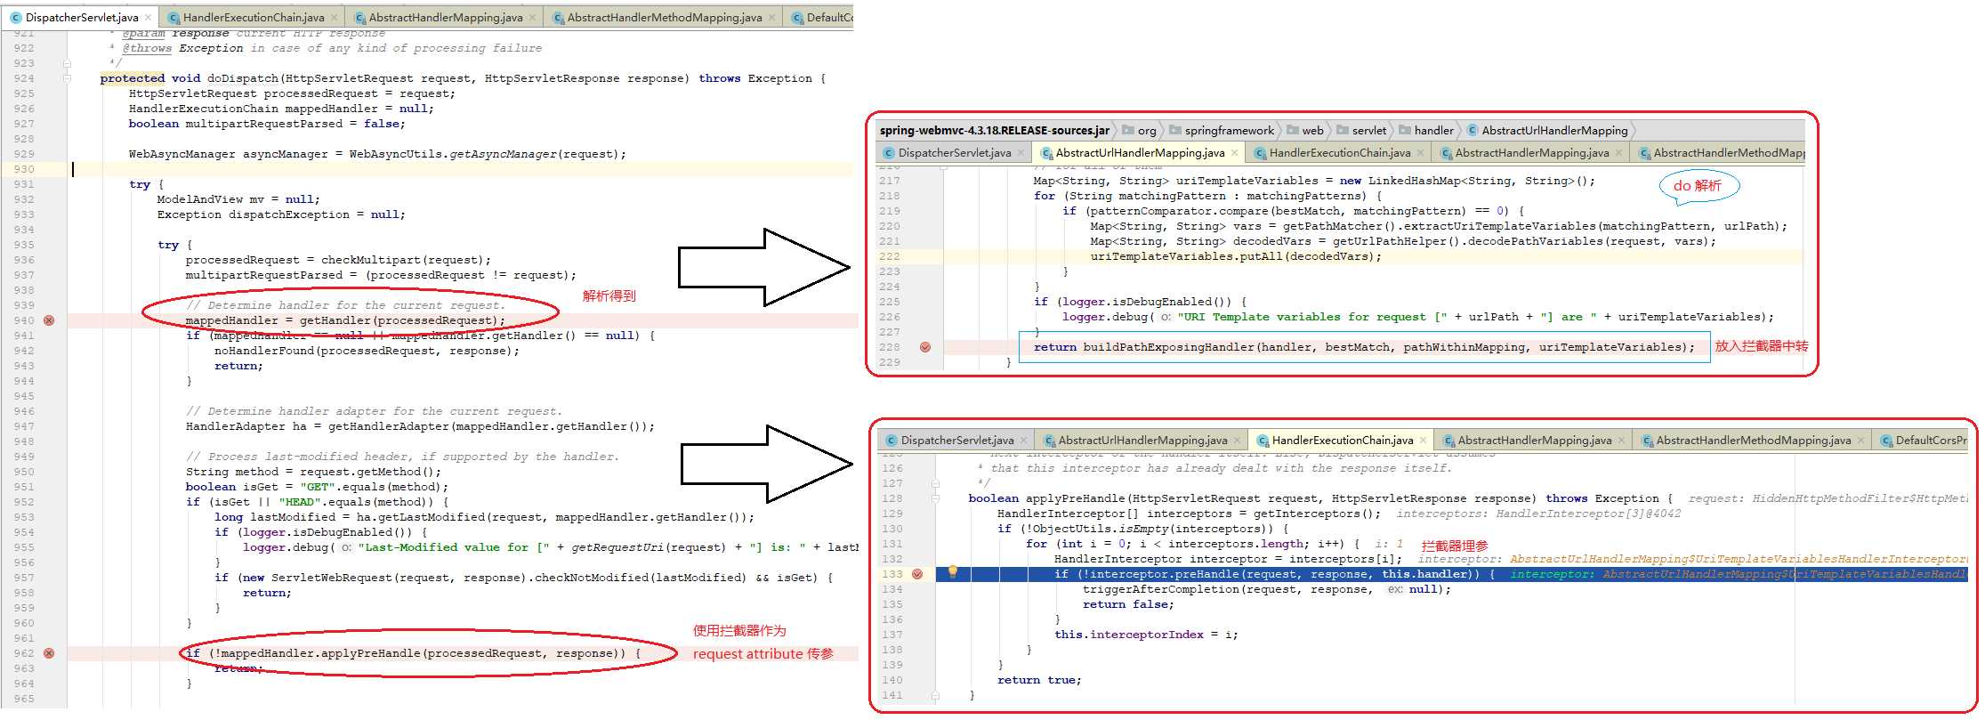Switch to DispatcherServlet.java tab in left editor
This screenshot has height=720, width=1985.
point(82,17)
